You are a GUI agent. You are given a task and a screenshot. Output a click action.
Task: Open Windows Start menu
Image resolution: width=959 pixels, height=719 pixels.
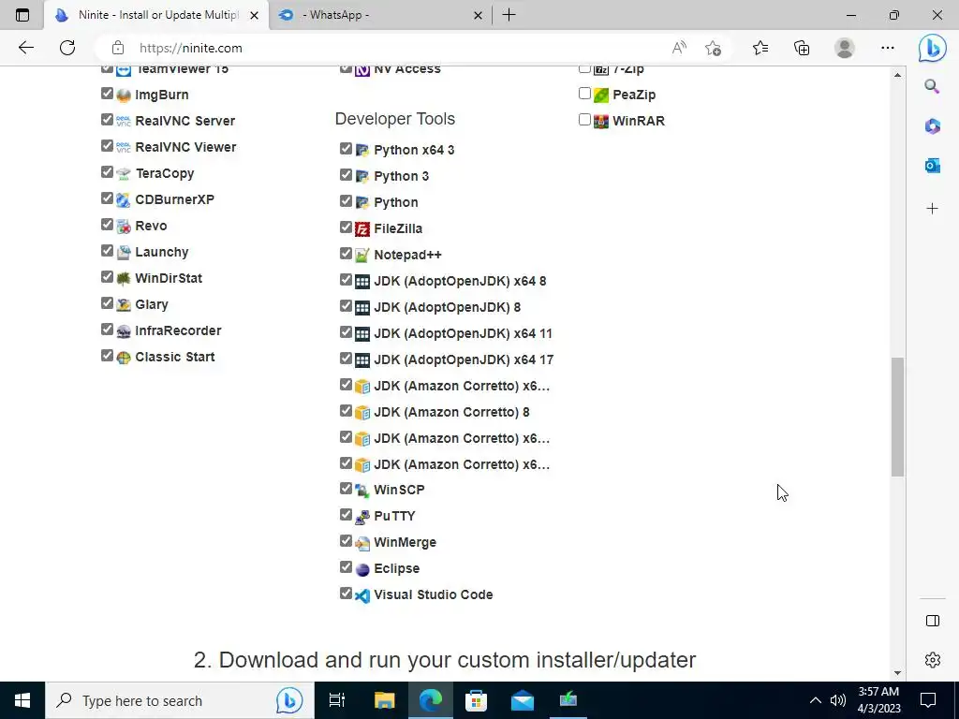[22, 700]
